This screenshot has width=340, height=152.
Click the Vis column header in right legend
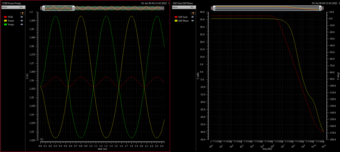(x=192, y=7)
